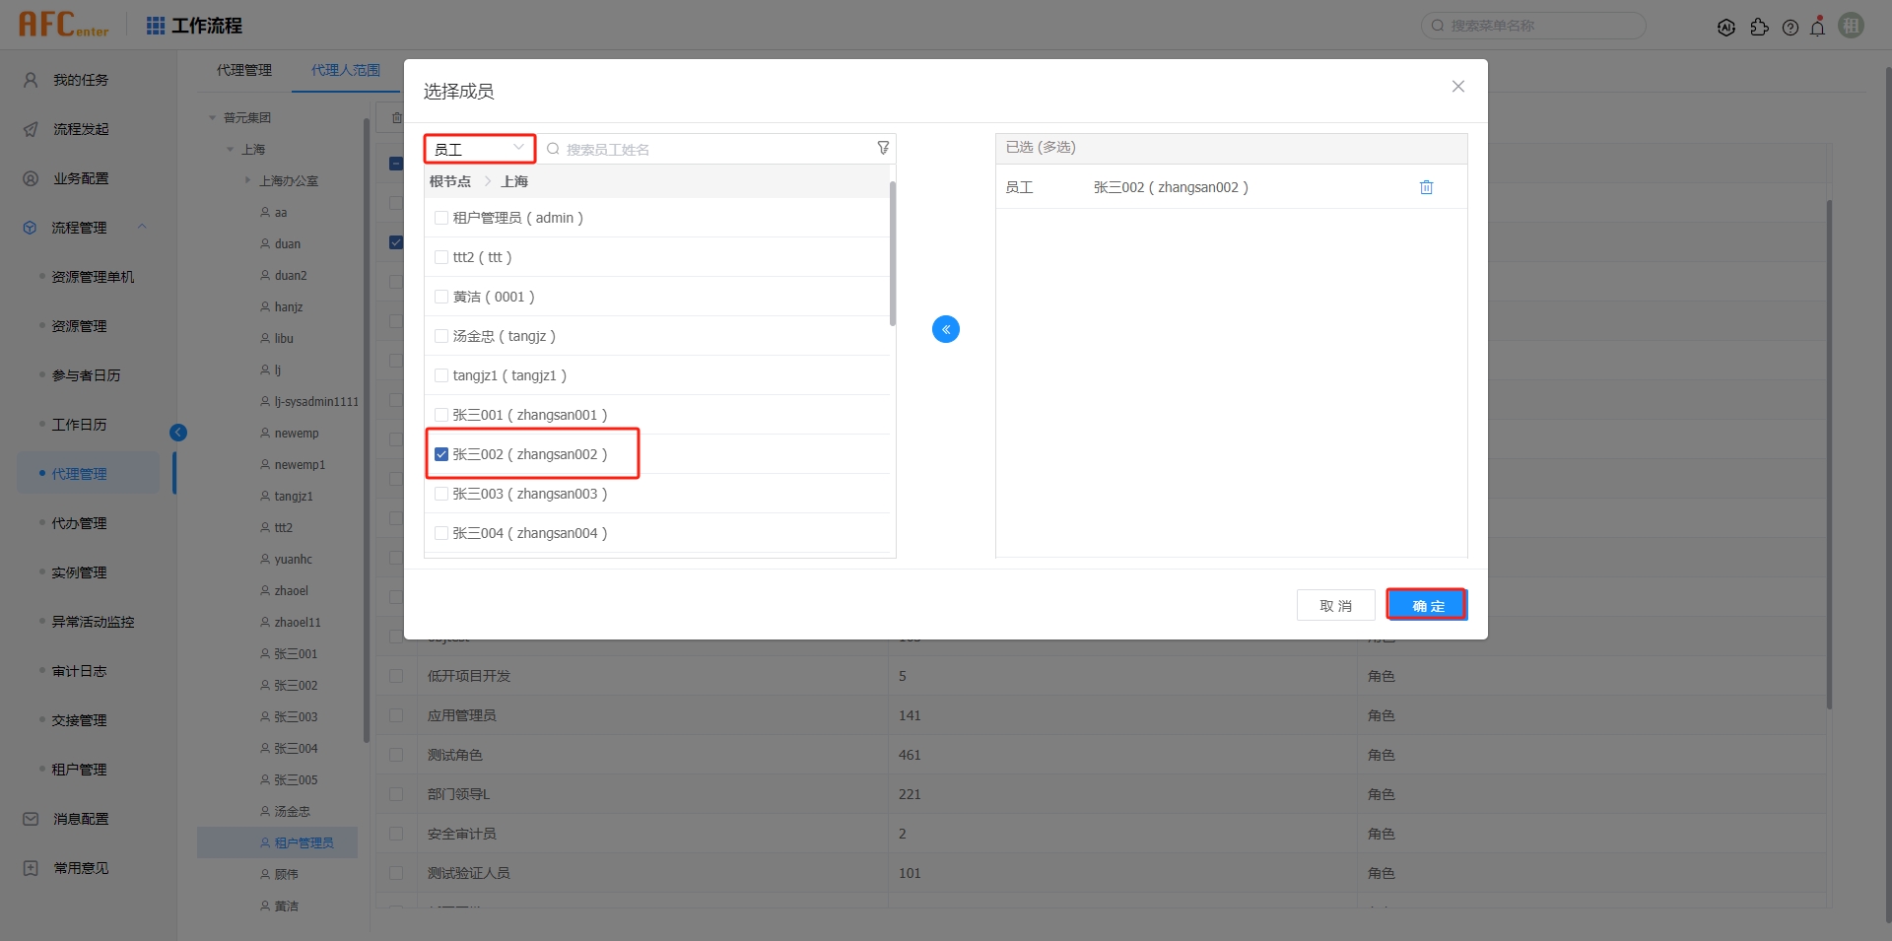Click the 我的任务 sidebar icon
This screenshot has width=1892, height=941.
[29, 80]
